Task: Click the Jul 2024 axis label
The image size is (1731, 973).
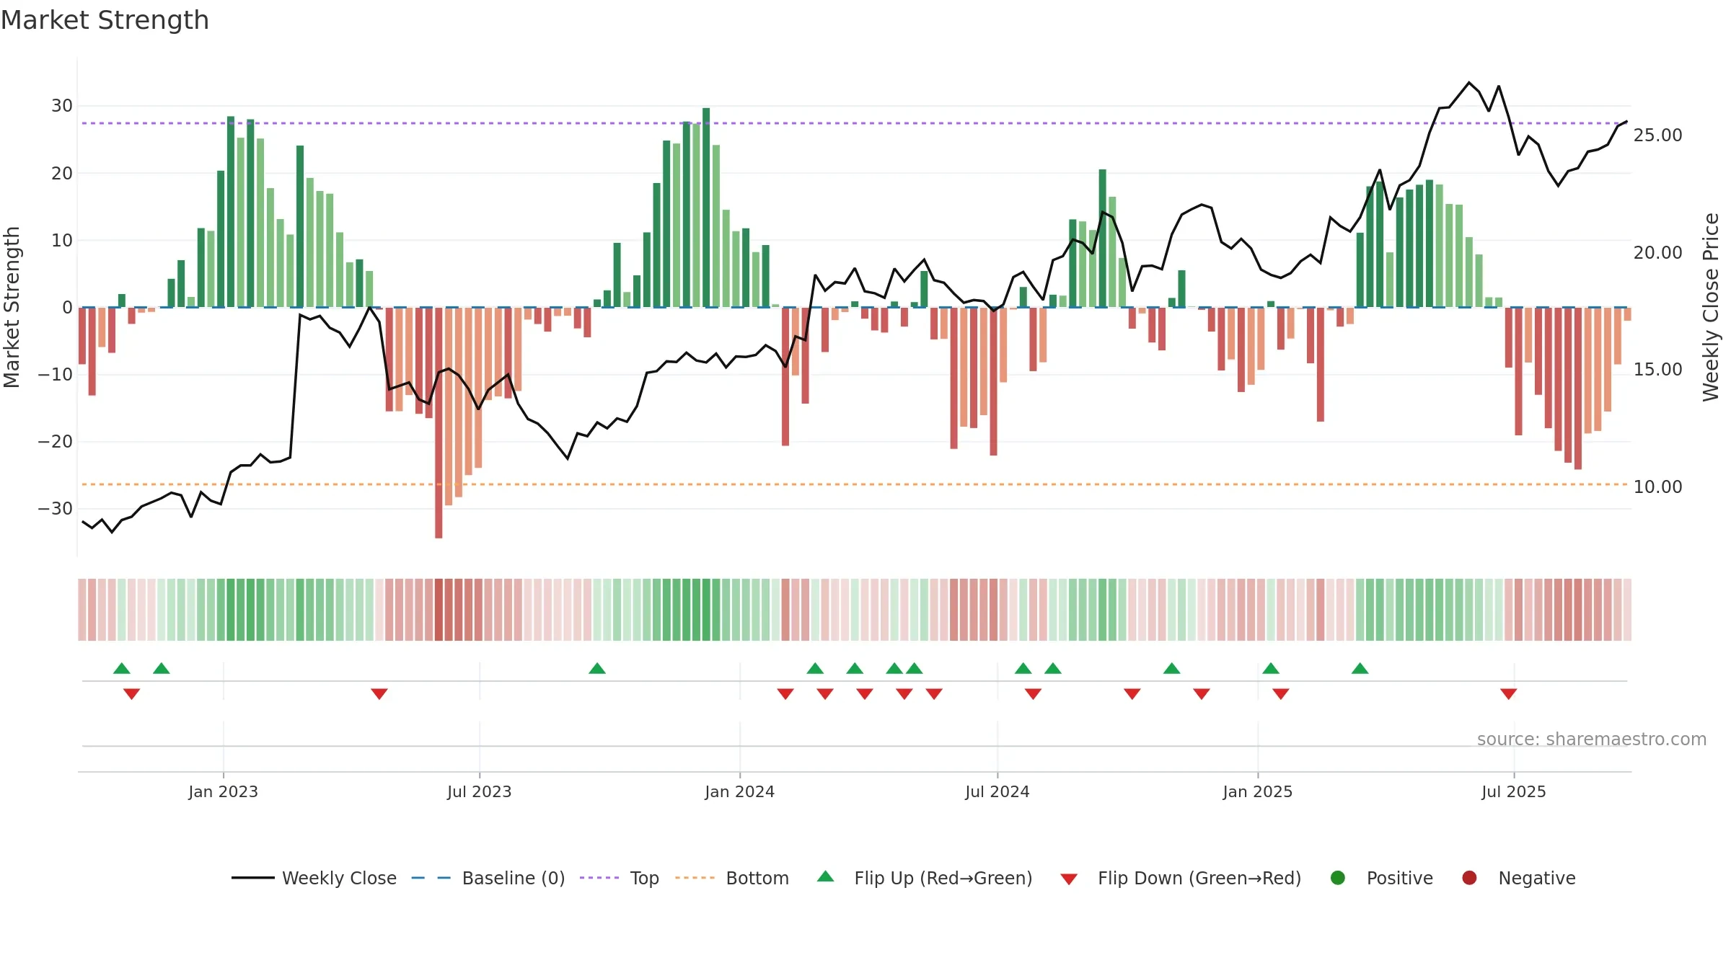Action: (997, 791)
